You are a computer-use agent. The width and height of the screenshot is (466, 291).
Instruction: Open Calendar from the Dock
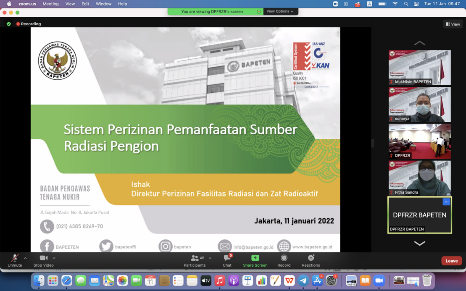(x=150, y=281)
